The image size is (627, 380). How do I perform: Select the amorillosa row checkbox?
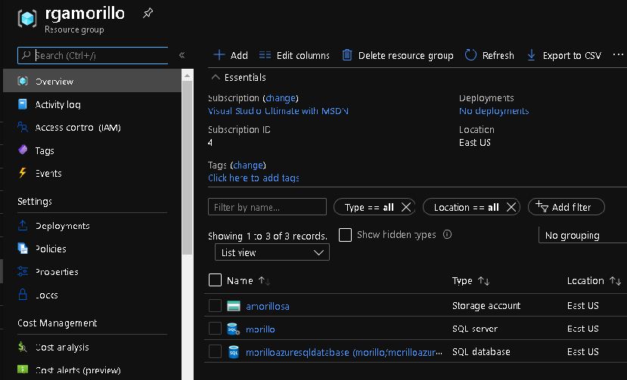pos(215,306)
